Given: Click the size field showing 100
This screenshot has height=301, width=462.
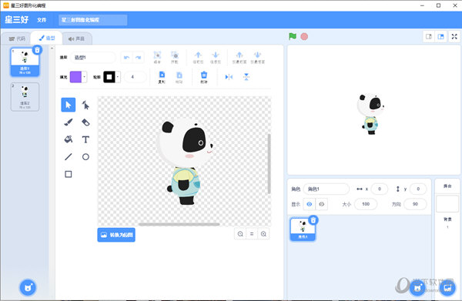Looking at the screenshot, I should pos(366,204).
